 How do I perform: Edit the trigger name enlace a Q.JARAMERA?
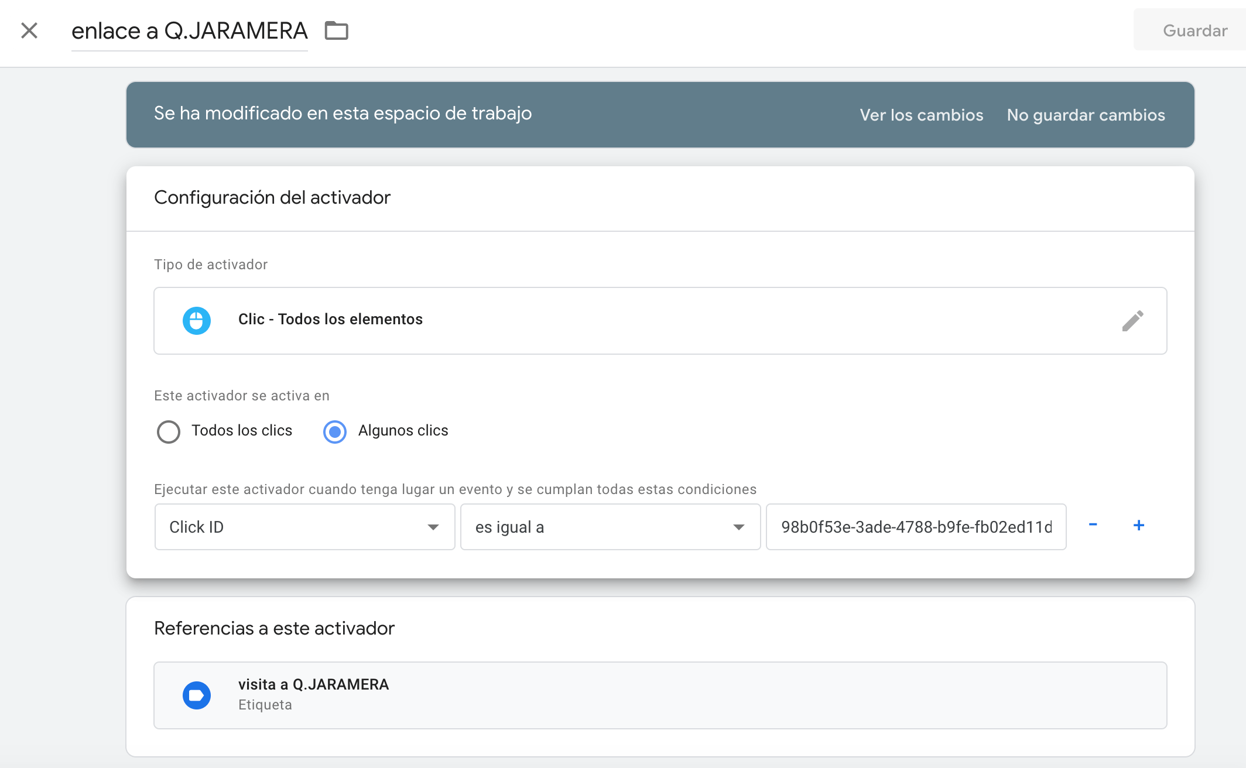pos(189,31)
